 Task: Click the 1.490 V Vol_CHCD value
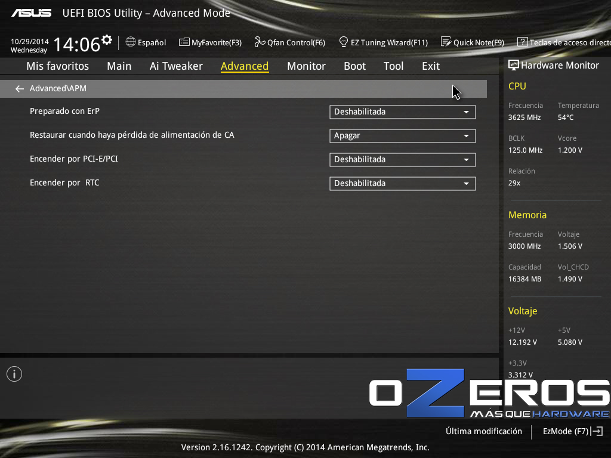(x=570, y=279)
